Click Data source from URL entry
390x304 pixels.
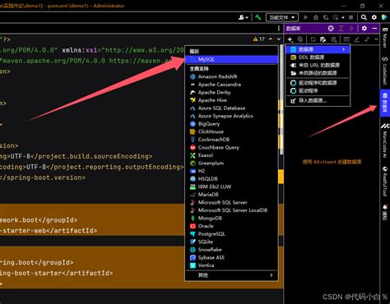click(318, 65)
